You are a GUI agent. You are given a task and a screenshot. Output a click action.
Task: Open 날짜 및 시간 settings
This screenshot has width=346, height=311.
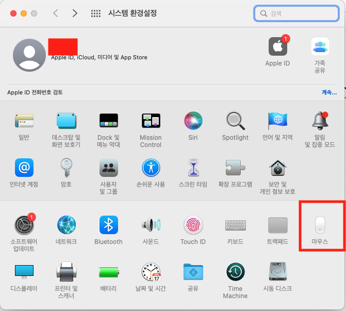[151, 272]
